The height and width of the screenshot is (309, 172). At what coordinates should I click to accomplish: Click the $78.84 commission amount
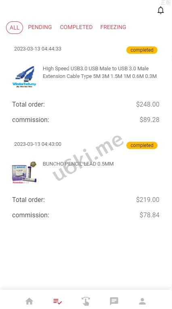pyautogui.click(x=149, y=215)
